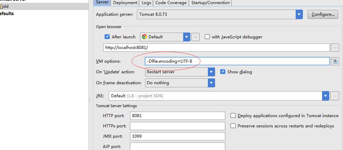Viewport: 343px width, 150px height.
Task: Click the JMX port field showing 1099
Action: click(x=177, y=136)
